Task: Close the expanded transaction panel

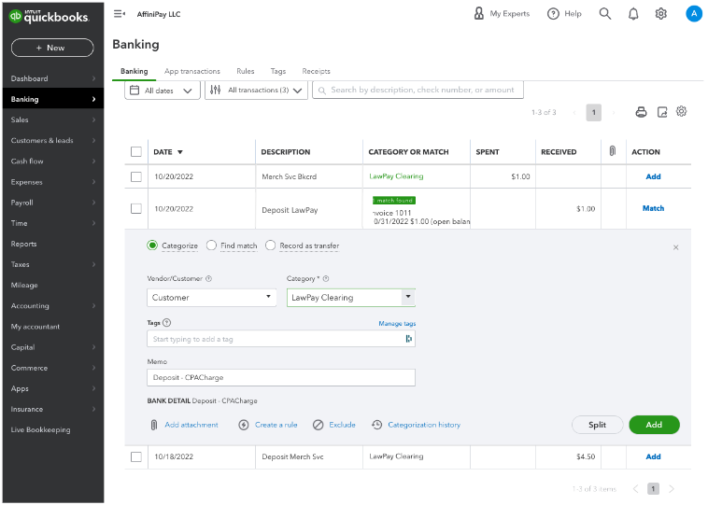Action: click(676, 247)
